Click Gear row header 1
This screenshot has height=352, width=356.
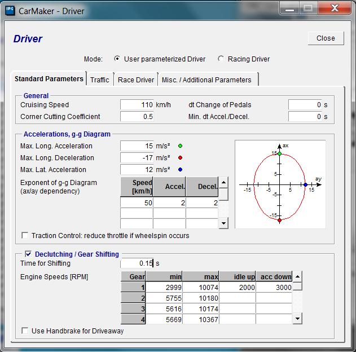coord(133,287)
